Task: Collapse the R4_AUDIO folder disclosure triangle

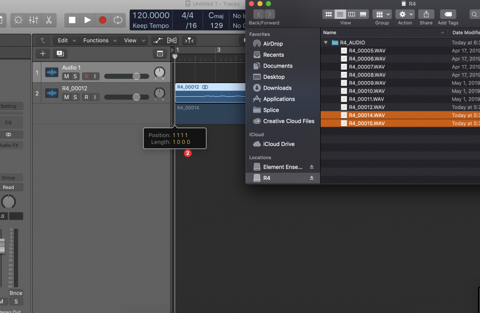Action: tap(326, 43)
